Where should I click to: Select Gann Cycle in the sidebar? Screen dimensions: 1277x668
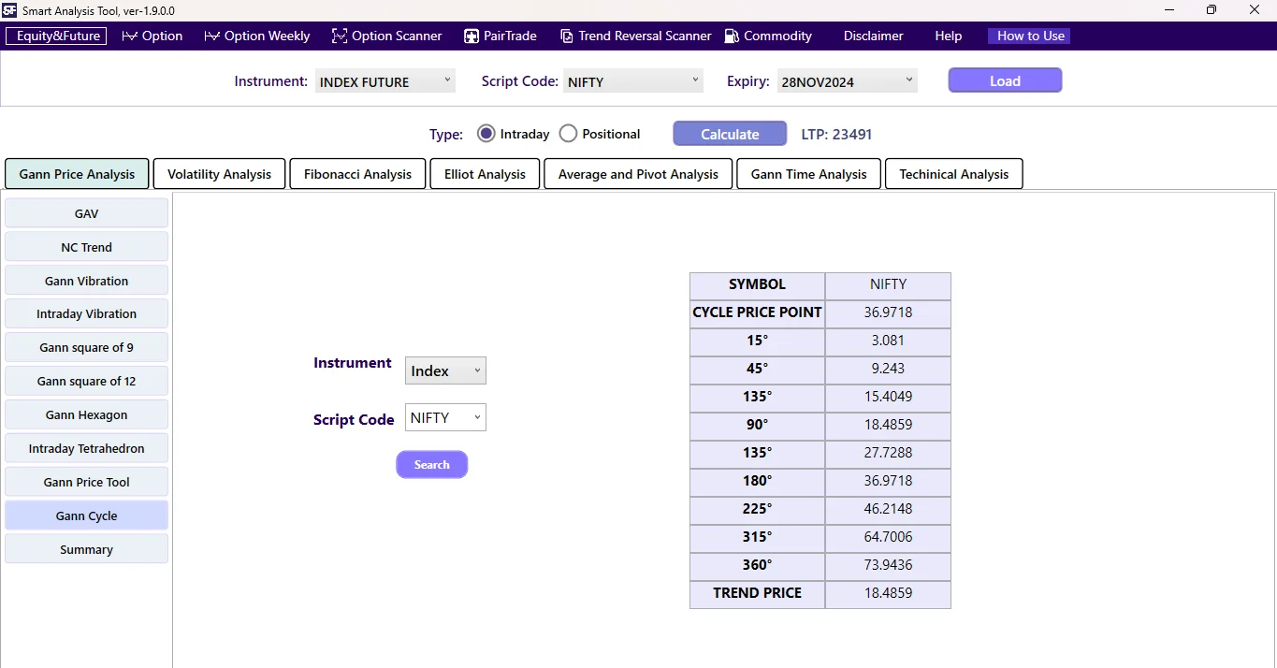(86, 515)
